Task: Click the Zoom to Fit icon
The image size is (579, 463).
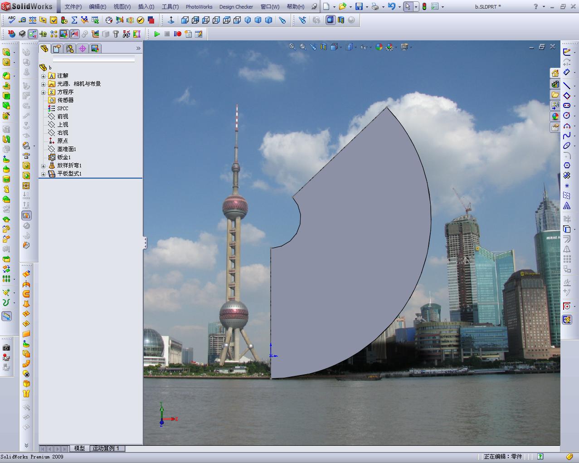Action: click(292, 47)
